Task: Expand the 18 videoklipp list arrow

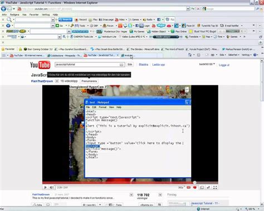Action: 57,81
